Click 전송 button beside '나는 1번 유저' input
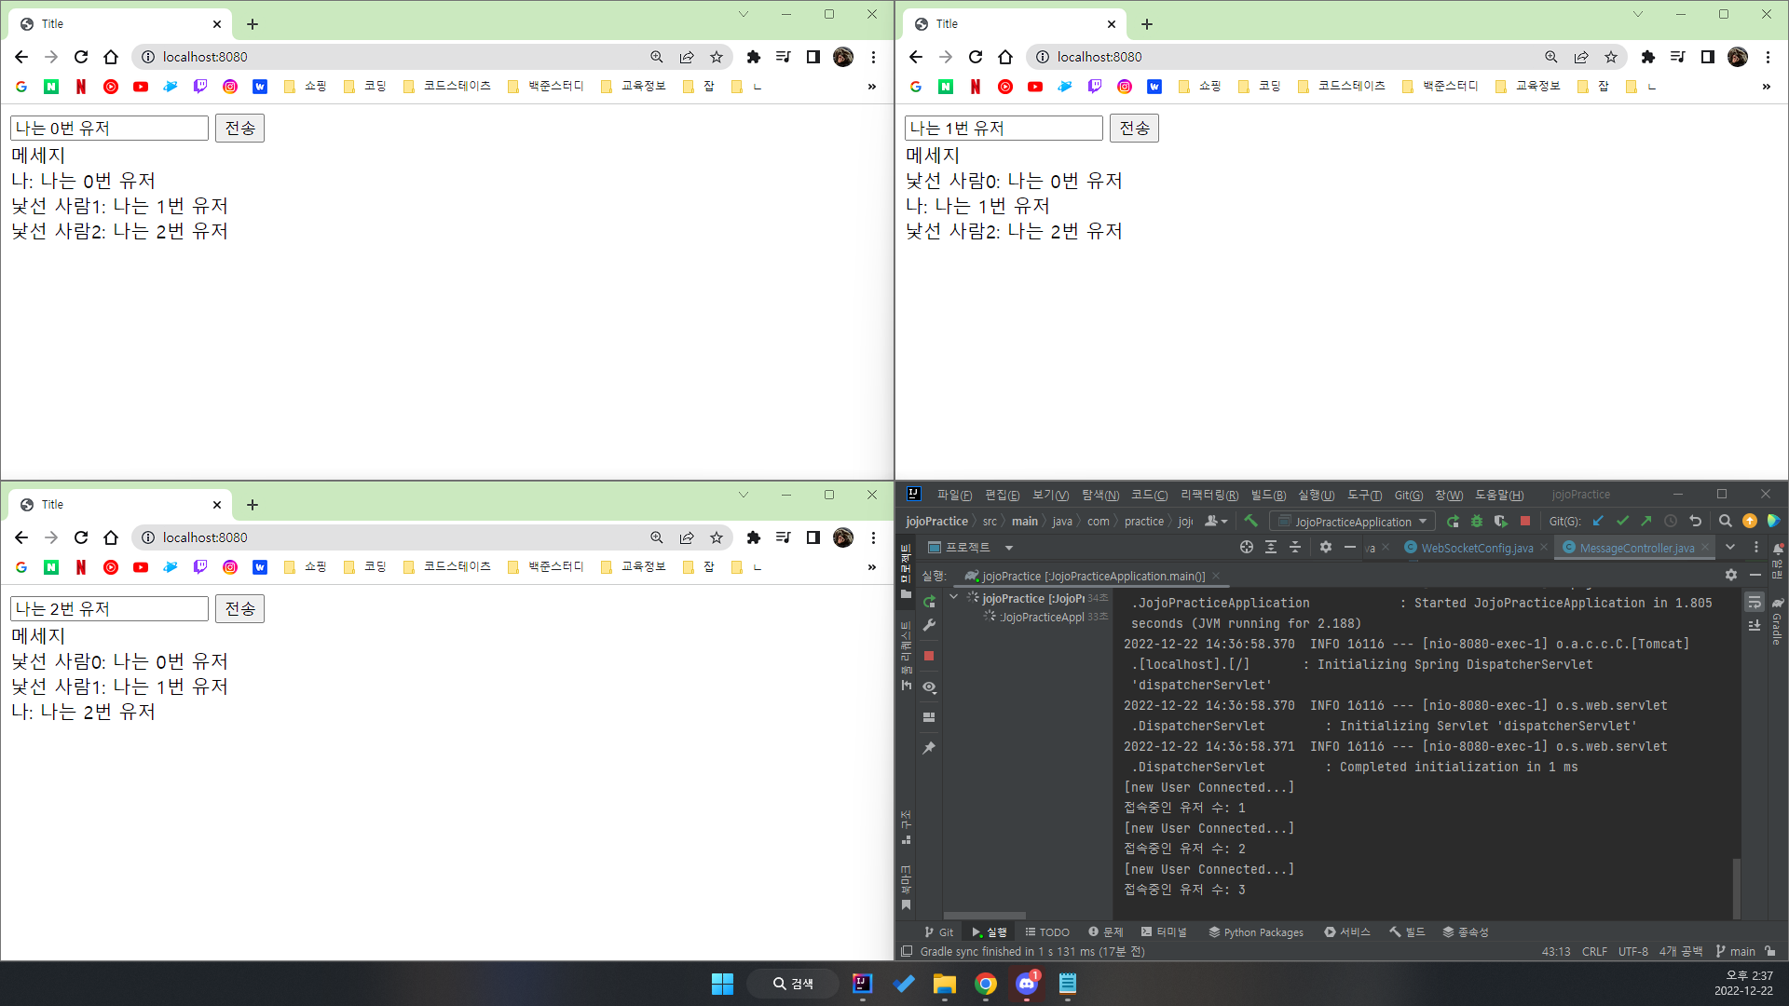Viewport: 1789px width, 1006px height. 1134,129
